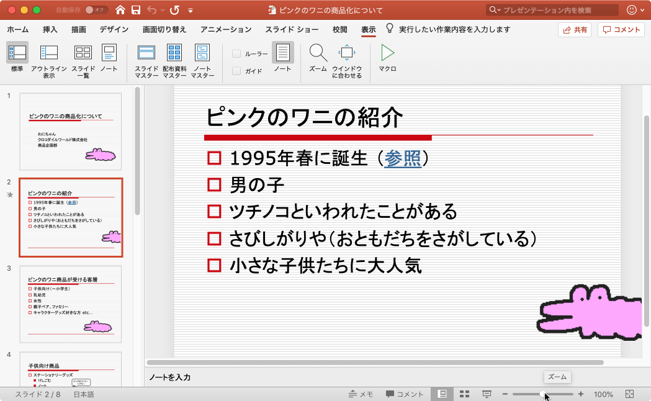Enable the ルーラー checkbox

(236, 53)
